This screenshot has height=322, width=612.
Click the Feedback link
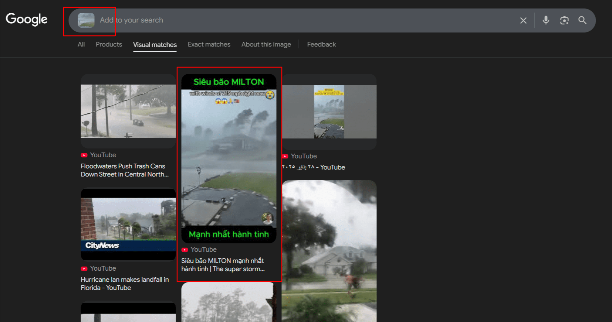[321, 44]
